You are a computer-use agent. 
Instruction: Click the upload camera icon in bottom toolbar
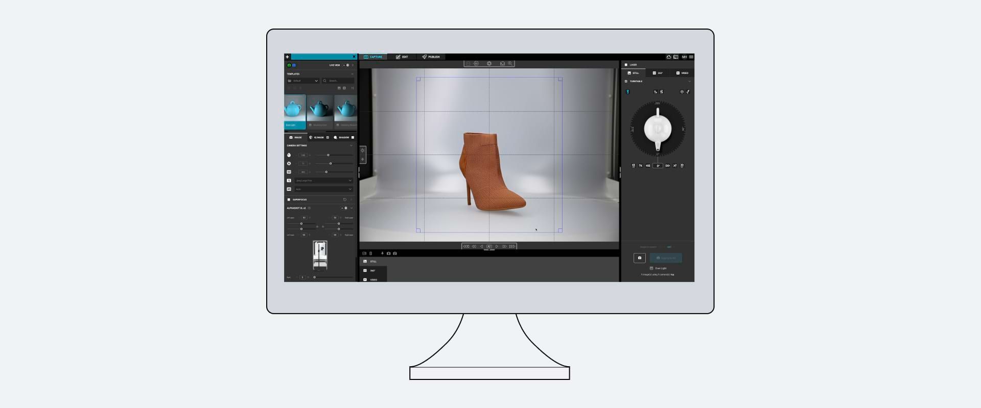pyautogui.click(x=388, y=253)
